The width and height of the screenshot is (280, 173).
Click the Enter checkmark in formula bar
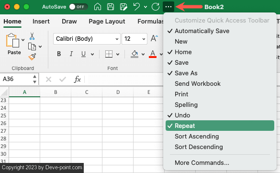coord(63,79)
